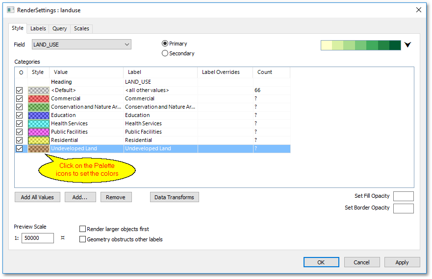Click the Count column header
432x279 pixels.
click(271, 72)
